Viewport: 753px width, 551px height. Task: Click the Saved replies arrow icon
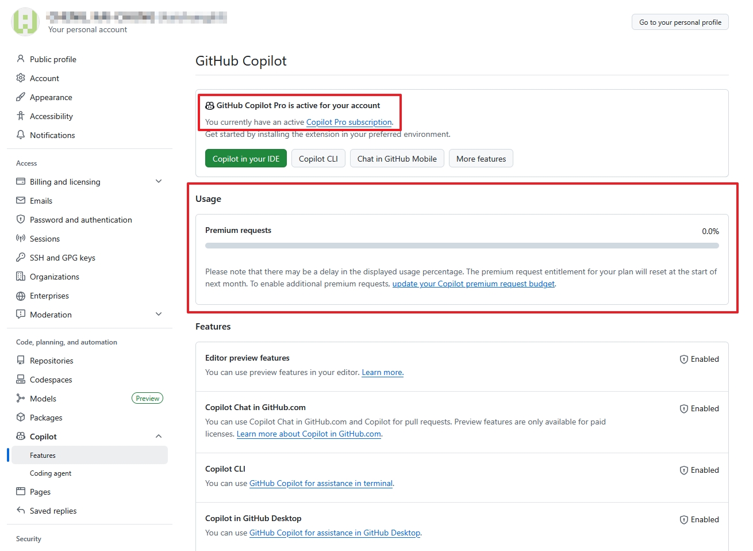click(x=21, y=510)
